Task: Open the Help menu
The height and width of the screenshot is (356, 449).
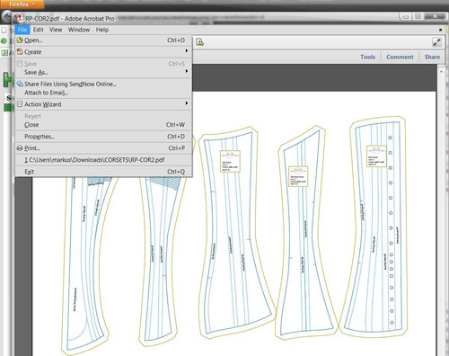Action: point(102,30)
